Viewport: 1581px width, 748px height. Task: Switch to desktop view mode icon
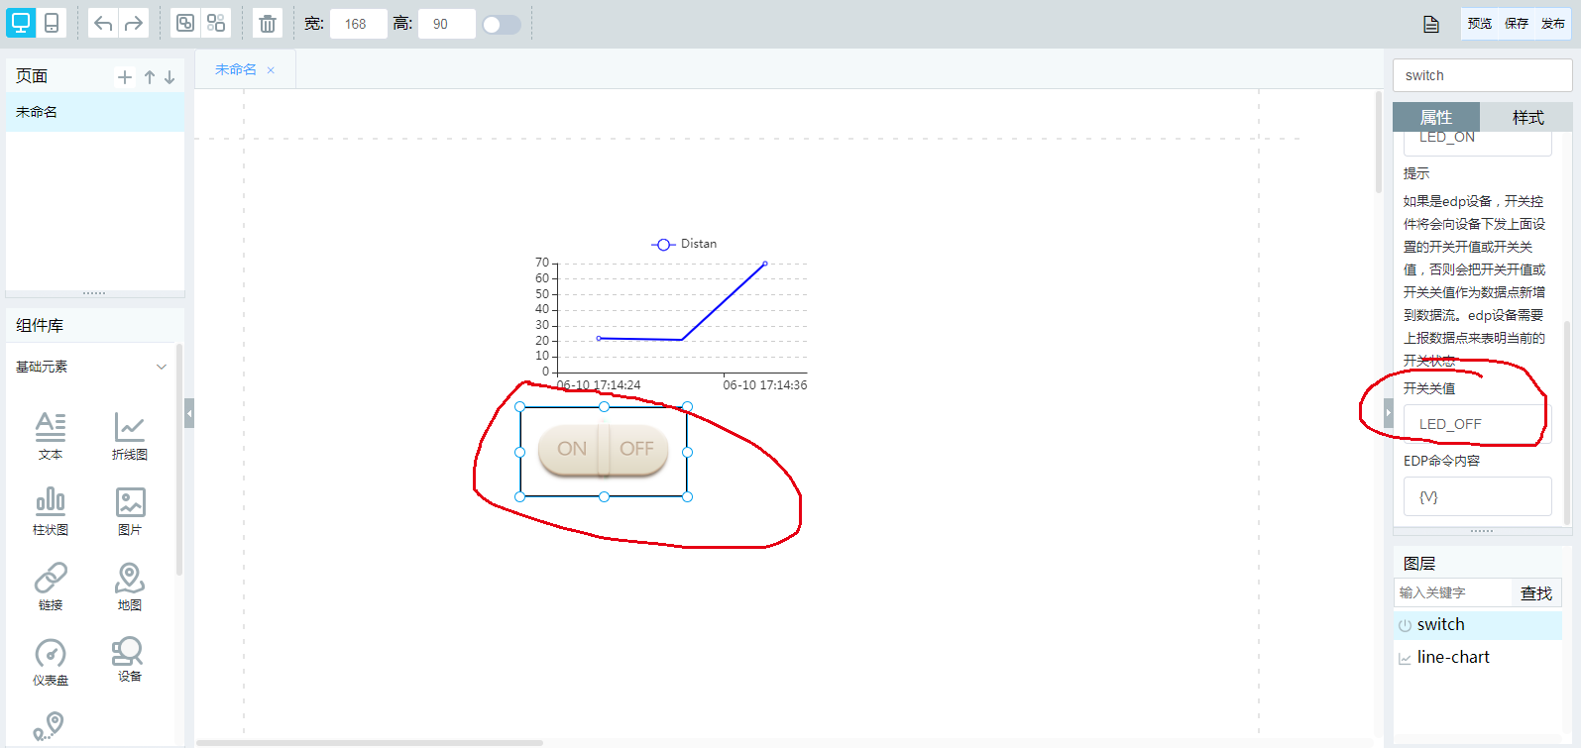pos(21,23)
